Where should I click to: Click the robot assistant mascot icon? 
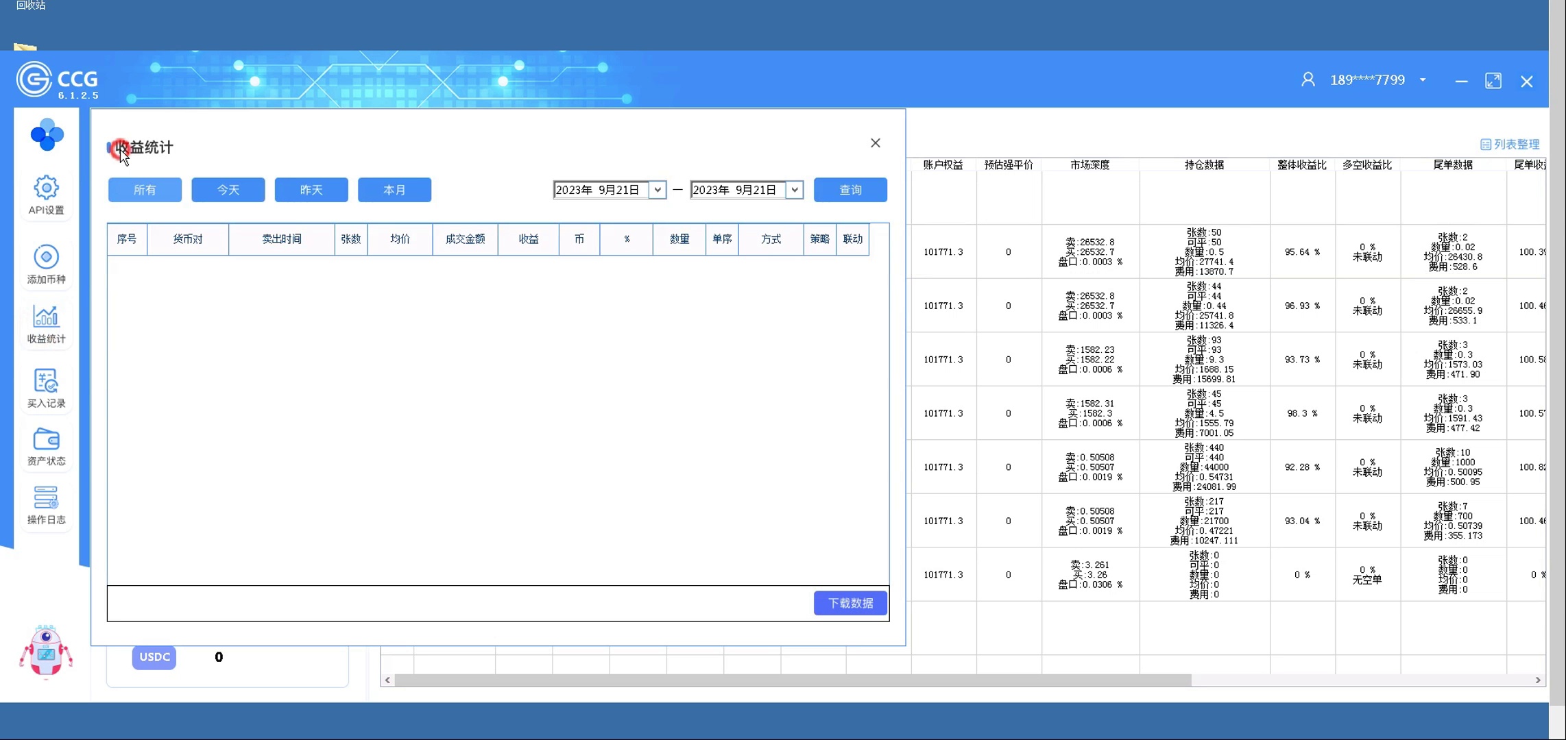(x=45, y=651)
